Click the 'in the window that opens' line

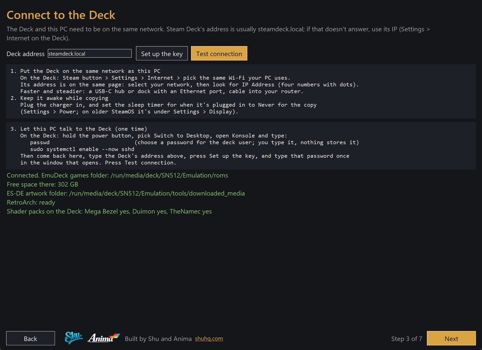click(98, 163)
